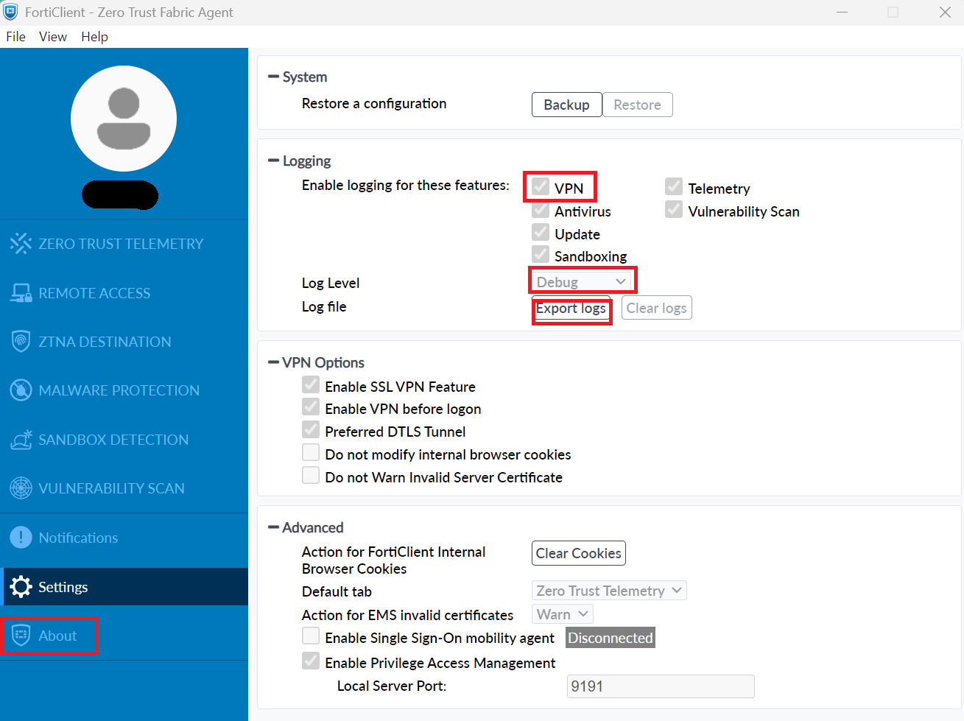964x721 pixels.
Task: Click the Disconnected status button
Action: point(611,638)
